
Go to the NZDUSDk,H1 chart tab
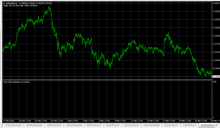[131, 125]
